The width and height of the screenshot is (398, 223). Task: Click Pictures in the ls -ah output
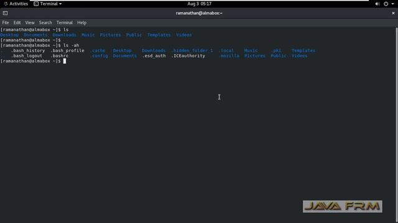pos(255,56)
